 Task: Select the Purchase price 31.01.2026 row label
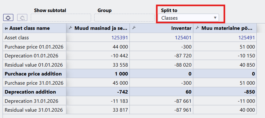34,83
